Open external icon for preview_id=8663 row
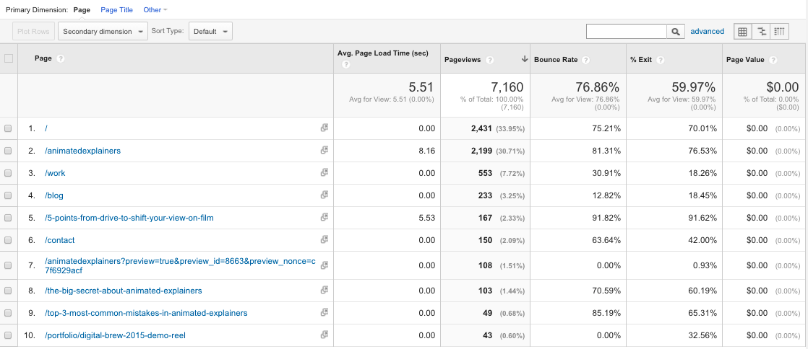 (324, 265)
